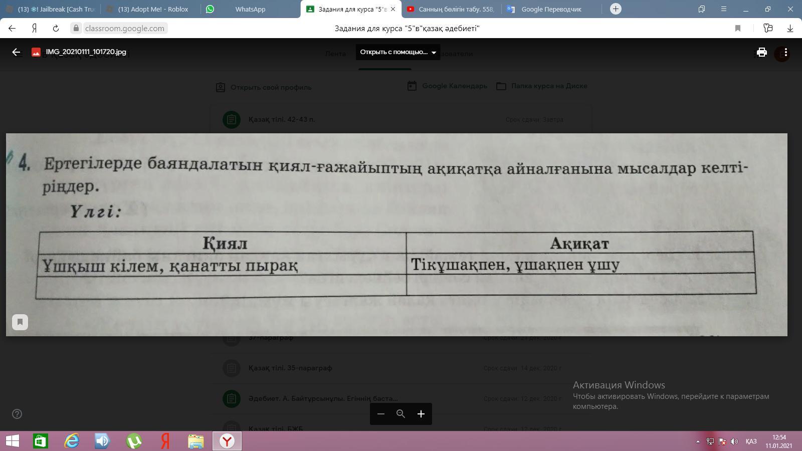Open the feedback icon beside downloads
This screenshot has width=802, height=451.
767,29
